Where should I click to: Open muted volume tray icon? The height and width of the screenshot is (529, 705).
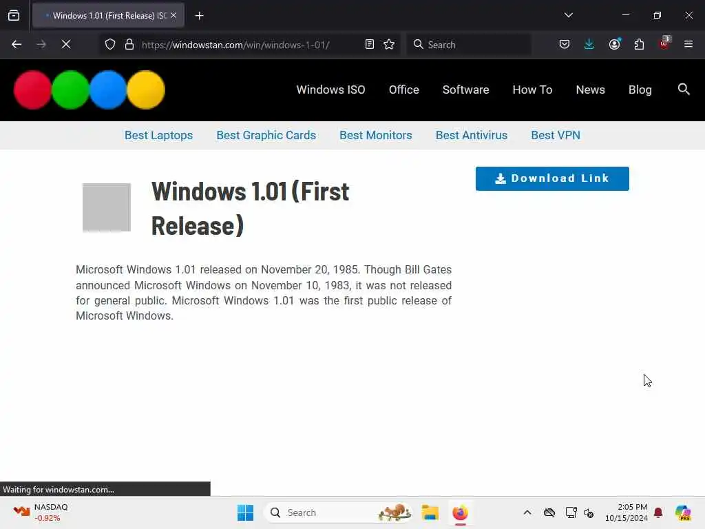(589, 512)
